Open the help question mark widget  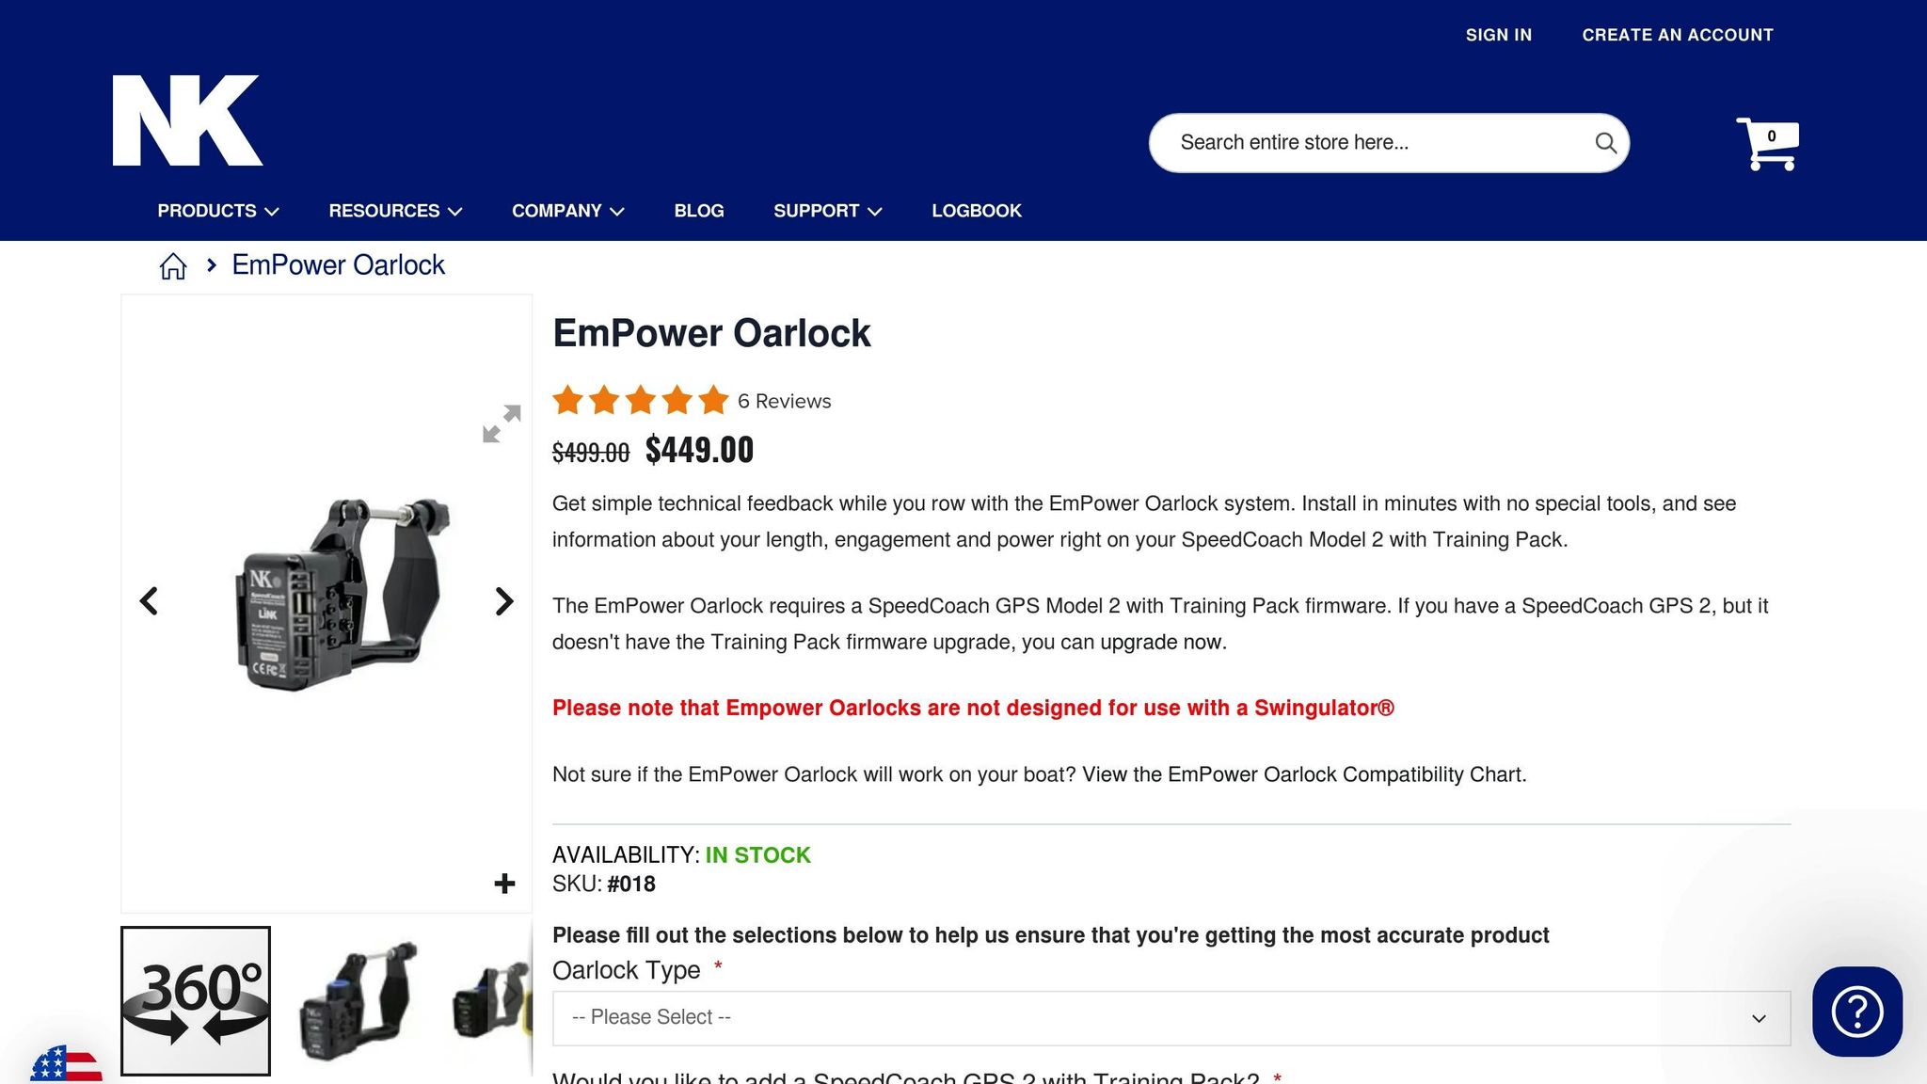point(1857,1012)
